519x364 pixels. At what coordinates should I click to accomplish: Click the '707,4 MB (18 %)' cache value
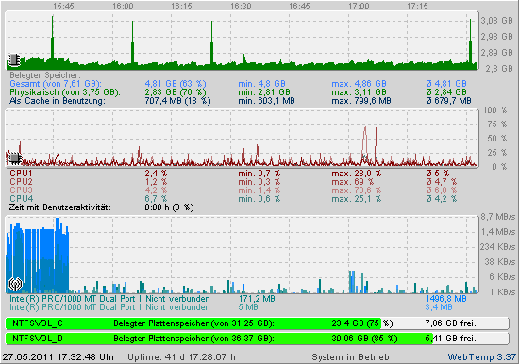[x=177, y=101]
